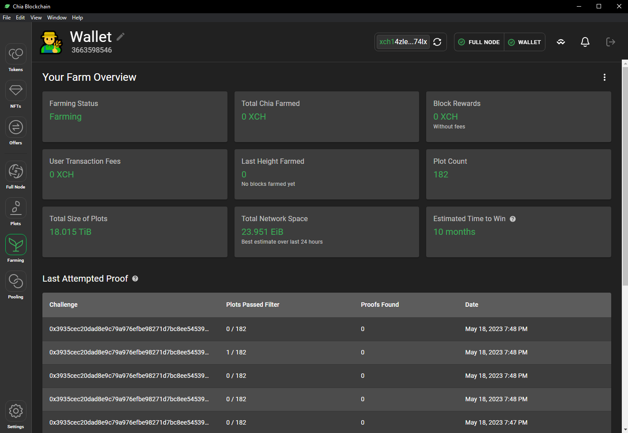
Task: Open the Tokens sidebar section
Action: click(x=16, y=54)
